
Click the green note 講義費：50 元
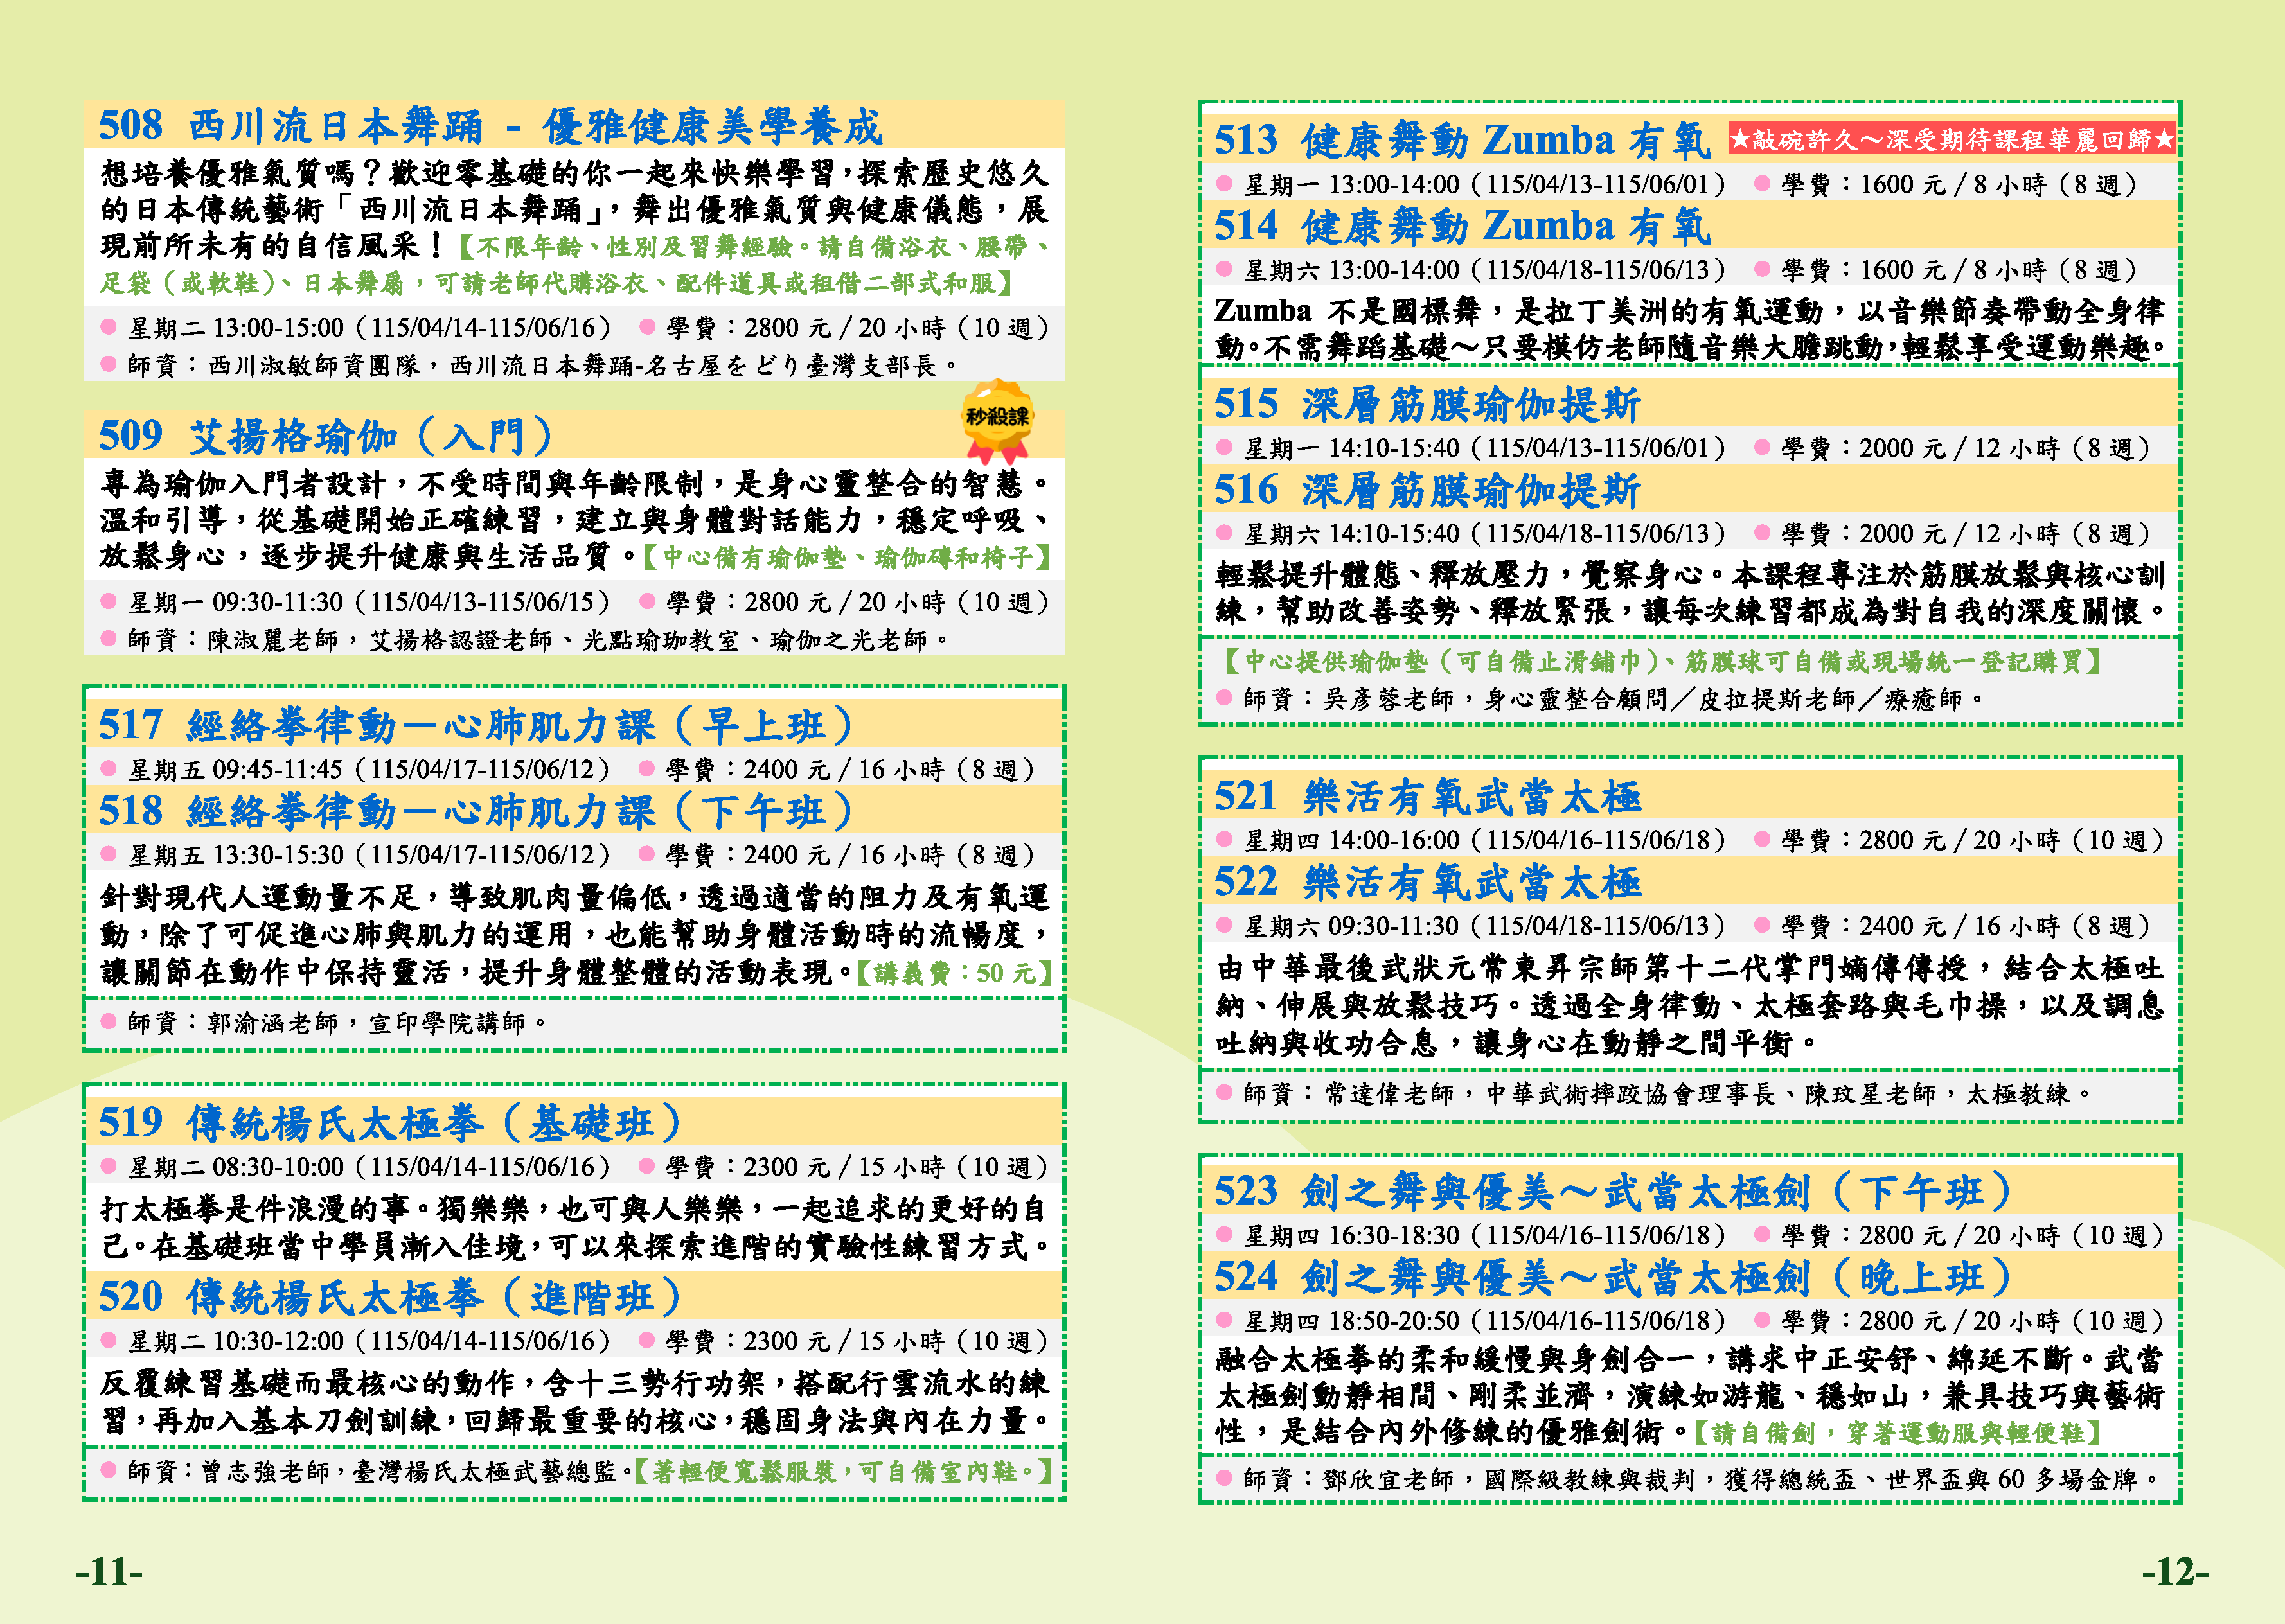955,973
